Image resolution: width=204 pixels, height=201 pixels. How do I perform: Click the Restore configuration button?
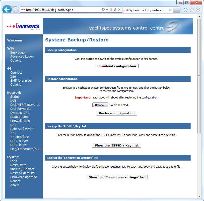pyautogui.click(x=117, y=113)
